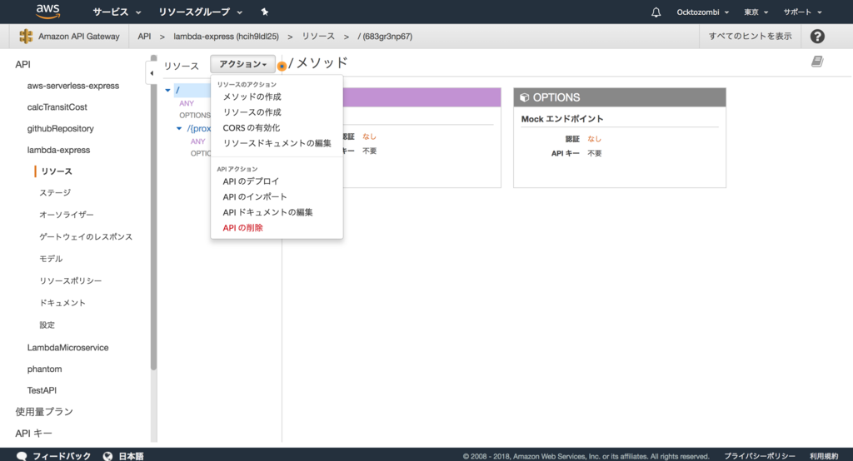Choose メソッドの作成 from the menu
The width and height of the screenshot is (853, 461).
(x=252, y=97)
